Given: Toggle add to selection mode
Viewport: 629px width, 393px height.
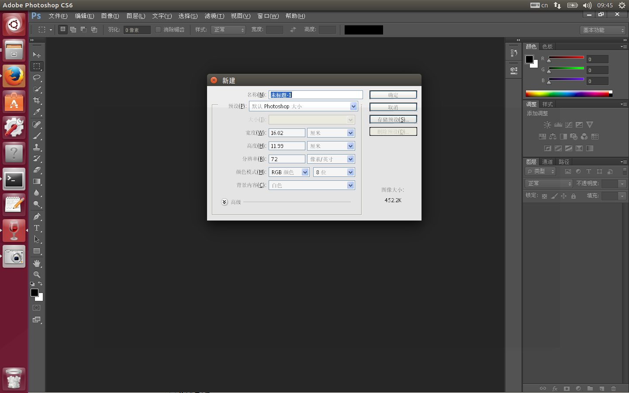Looking at the screenshot, I should coord(73,30).
